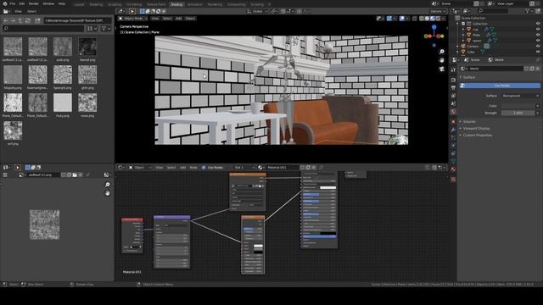Adjust the world Strength value slider
Viewport: 543px width, 305px height.
click(518, 113)
